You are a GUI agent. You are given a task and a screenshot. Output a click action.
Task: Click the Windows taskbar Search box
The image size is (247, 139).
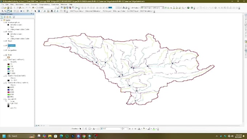pos(21,136)
